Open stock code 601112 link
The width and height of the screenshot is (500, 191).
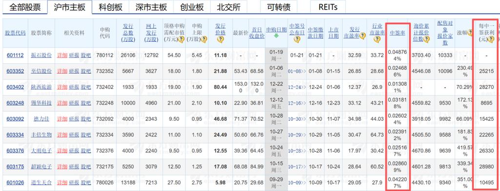(15, 56)
